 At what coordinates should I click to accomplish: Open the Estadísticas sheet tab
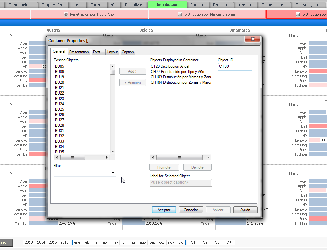[273, 5]
